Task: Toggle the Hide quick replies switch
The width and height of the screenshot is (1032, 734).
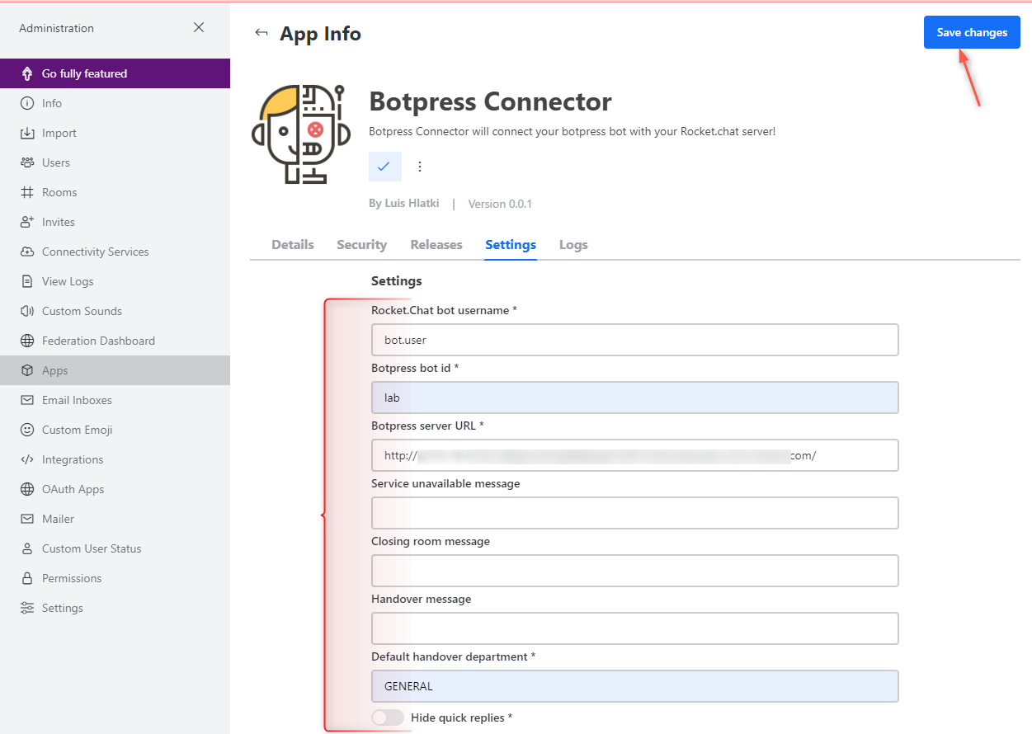Action: (x=388, y=718)
